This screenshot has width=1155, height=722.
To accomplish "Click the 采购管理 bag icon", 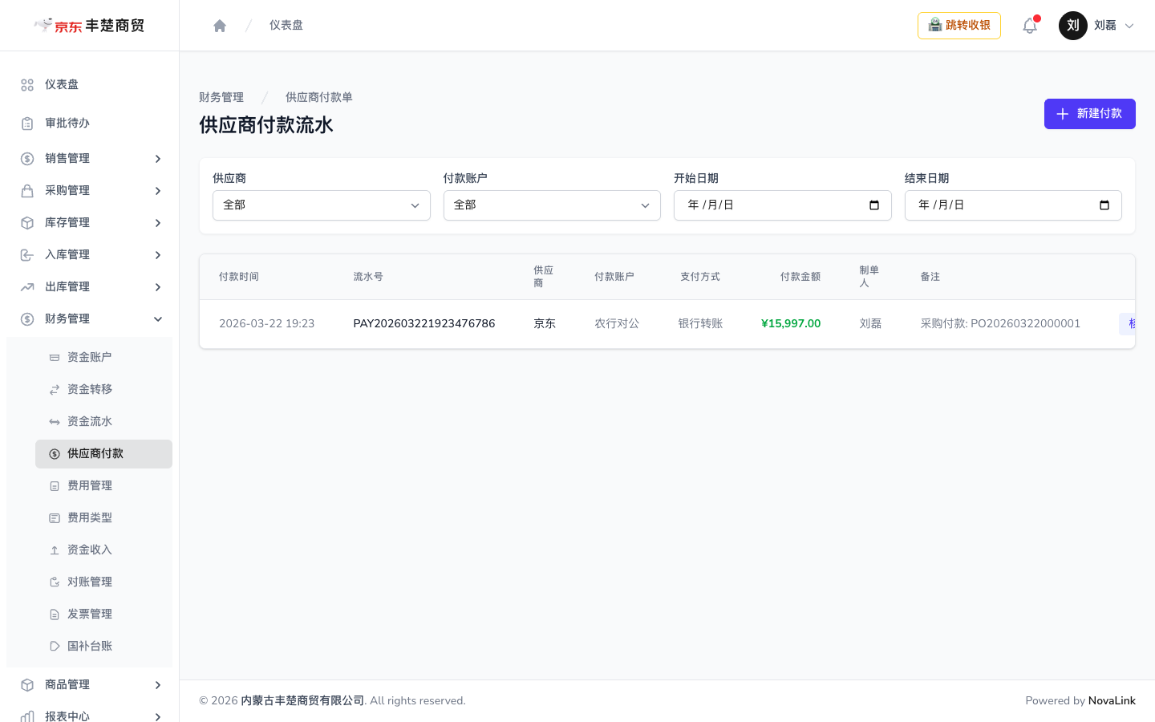I will (27, 191).
